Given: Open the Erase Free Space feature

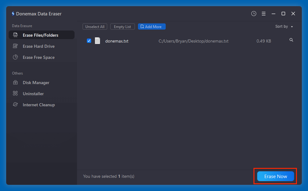Looking at the screenshot, I should 38,57.
